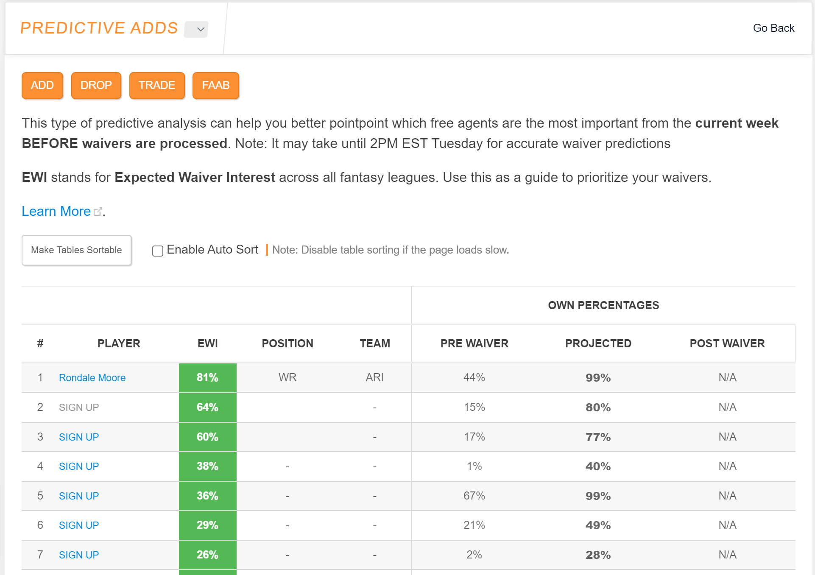The image size is (815, 575).
Task: Click external link icon beside Learn More
Action: (x=98, y=212)
